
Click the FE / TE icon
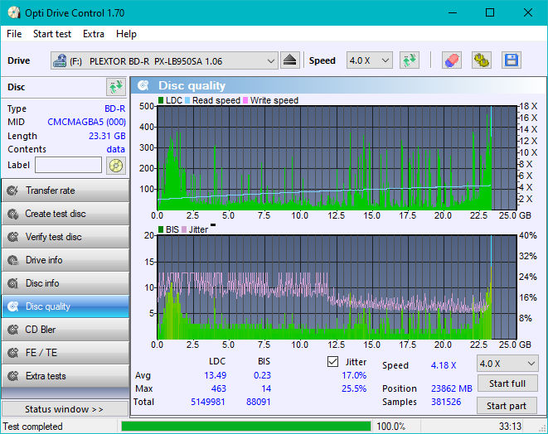click(13, 353)
